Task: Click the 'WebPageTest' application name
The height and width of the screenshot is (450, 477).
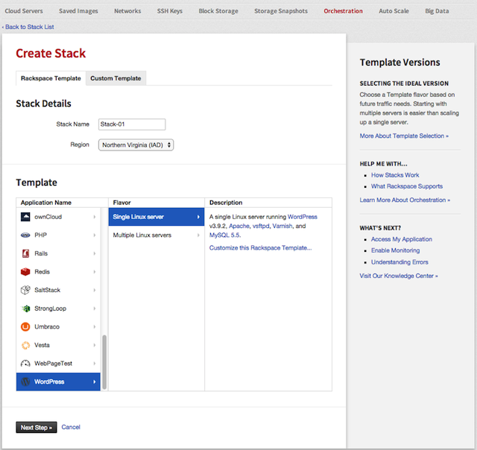Action: [53, 364]
